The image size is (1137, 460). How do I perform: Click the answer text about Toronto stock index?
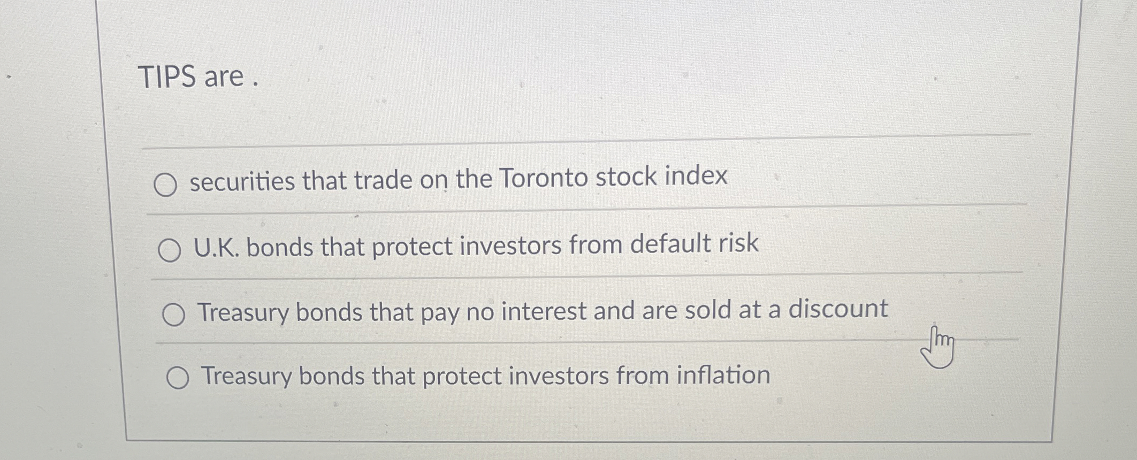457,180
